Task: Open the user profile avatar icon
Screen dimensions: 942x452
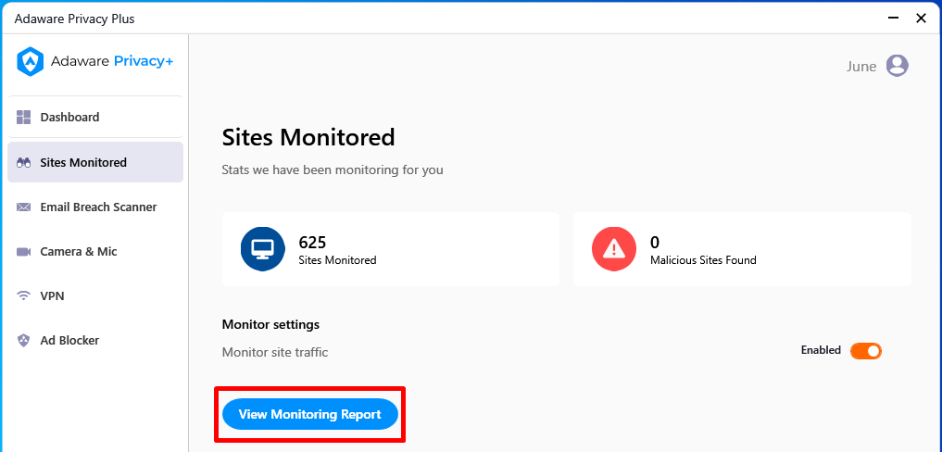Action: 897,66
